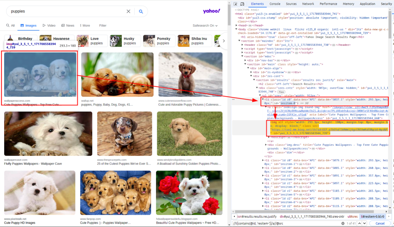Switch to the News search tab
This screenshot has height=227, width=394.
coord(68,25)
